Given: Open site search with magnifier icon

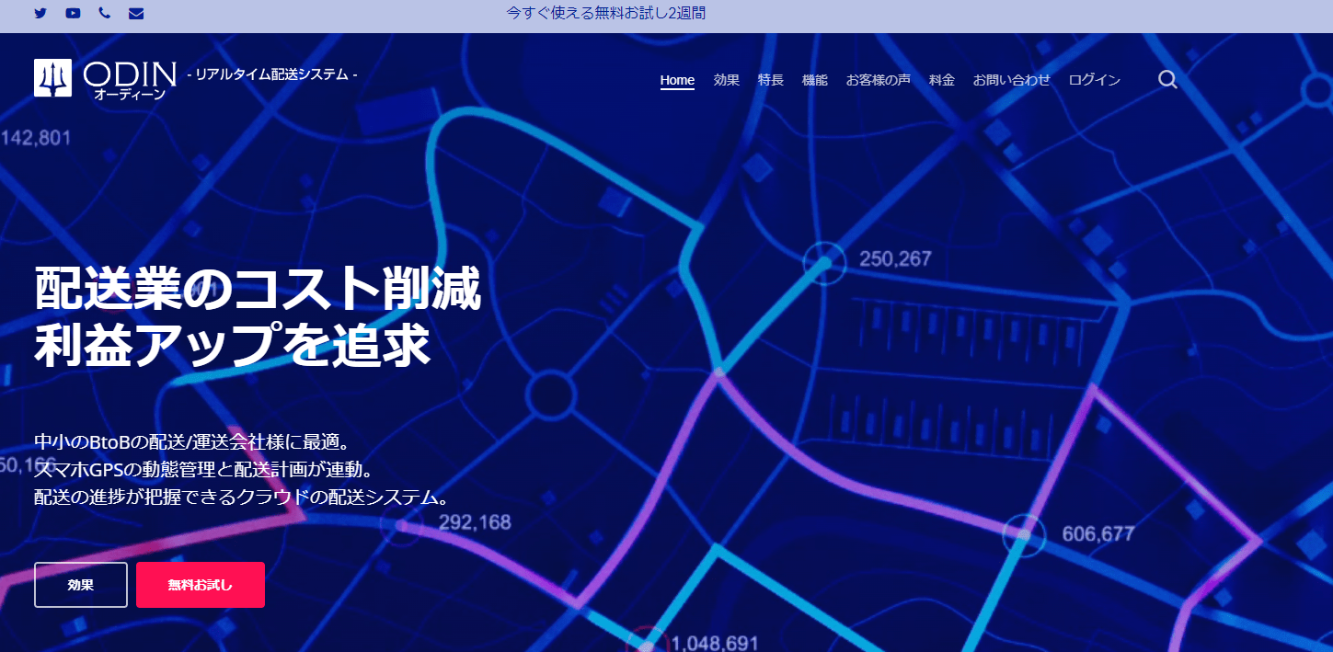Looking at the screenshot, I should [1167, 80].
